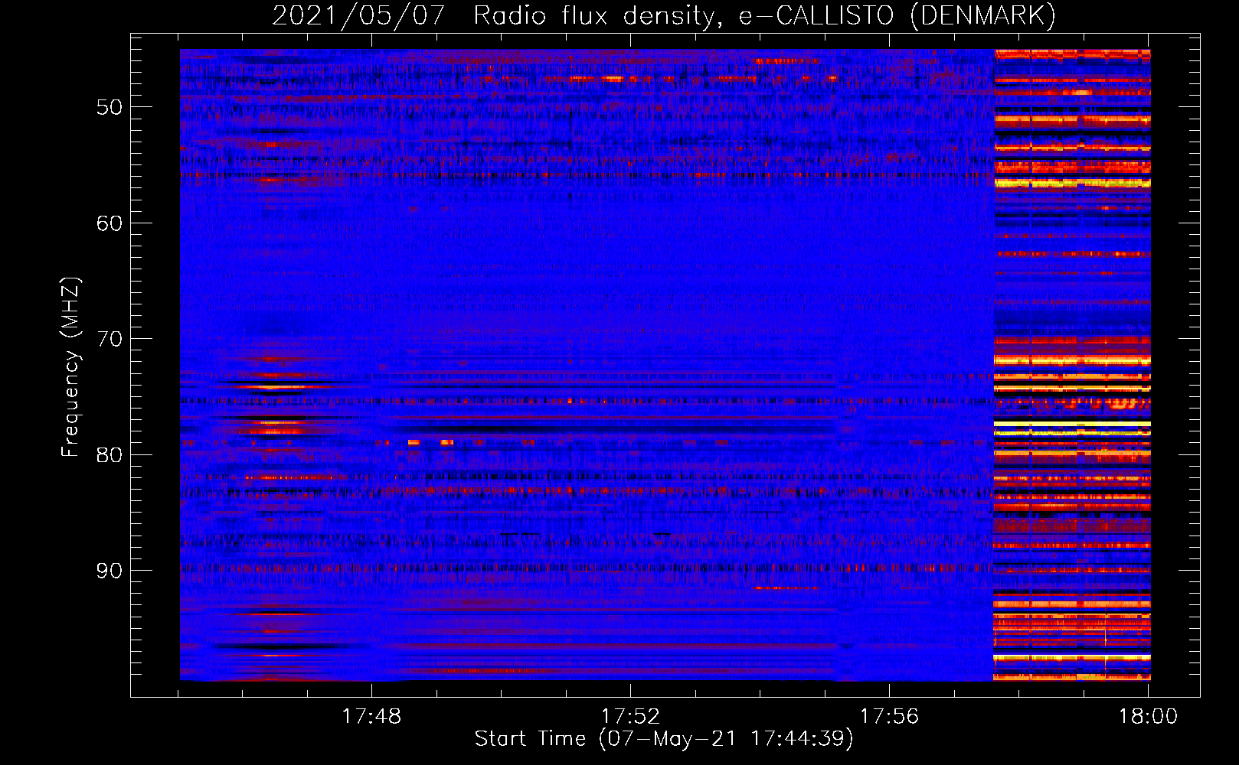The height and width of the screenshot is (765, 1239).
Task: Click the 50 frequency tick label
Action: (110, 107)
